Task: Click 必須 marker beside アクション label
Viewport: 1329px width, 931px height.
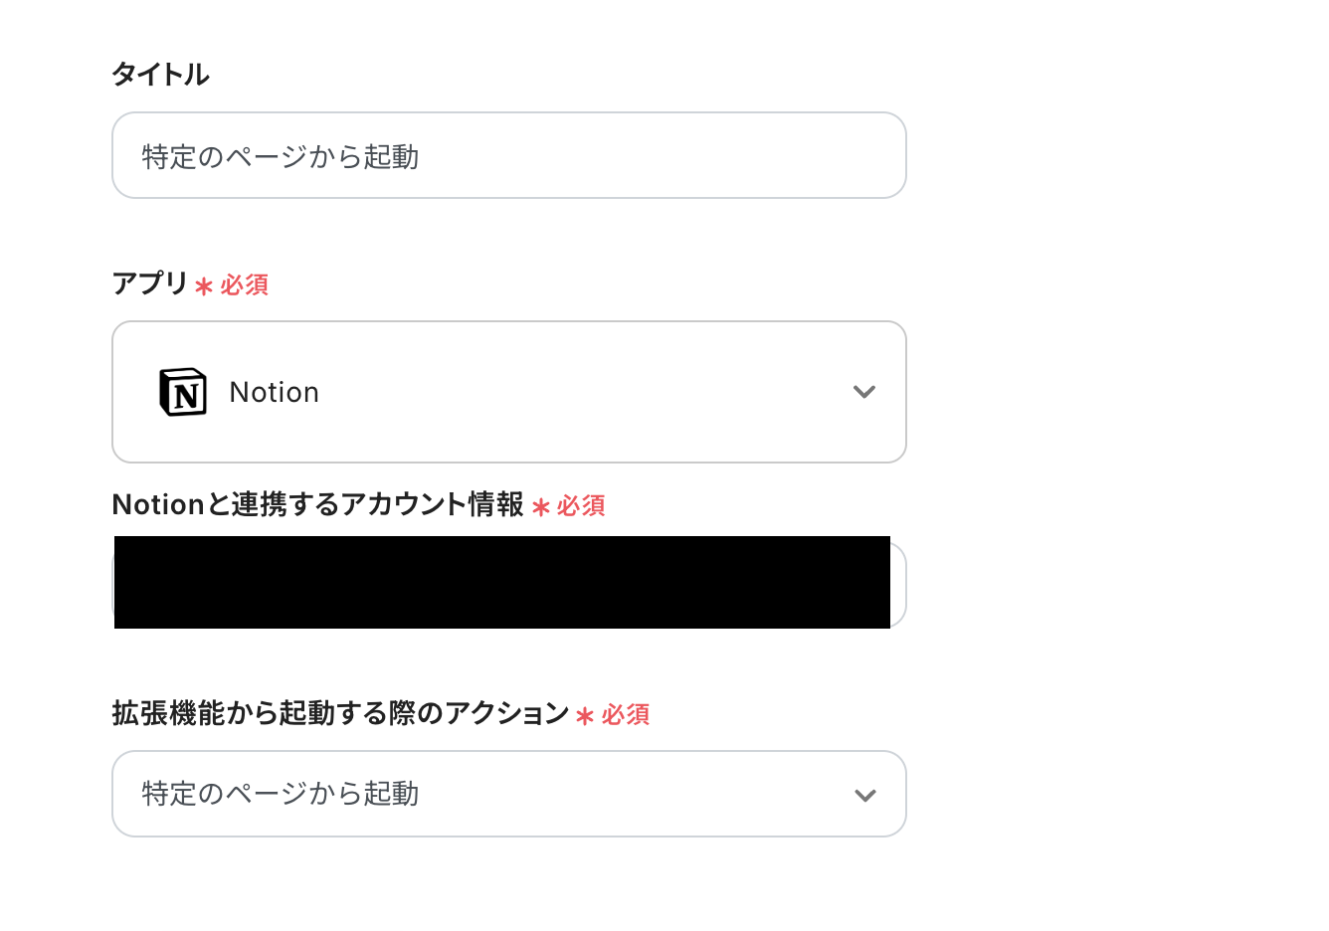Action: [x=626, y=715]
